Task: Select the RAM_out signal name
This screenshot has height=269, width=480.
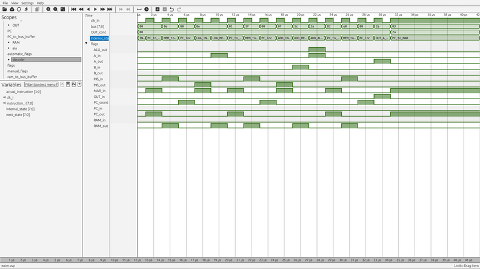Action: pos(101,126)
